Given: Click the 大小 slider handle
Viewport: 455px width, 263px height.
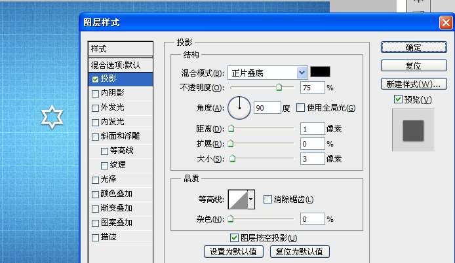Looking at the screenshot, I should pos(233,158).
